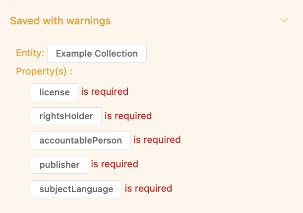Select the license property tag
303x213 pixels.
click(55, 92)
